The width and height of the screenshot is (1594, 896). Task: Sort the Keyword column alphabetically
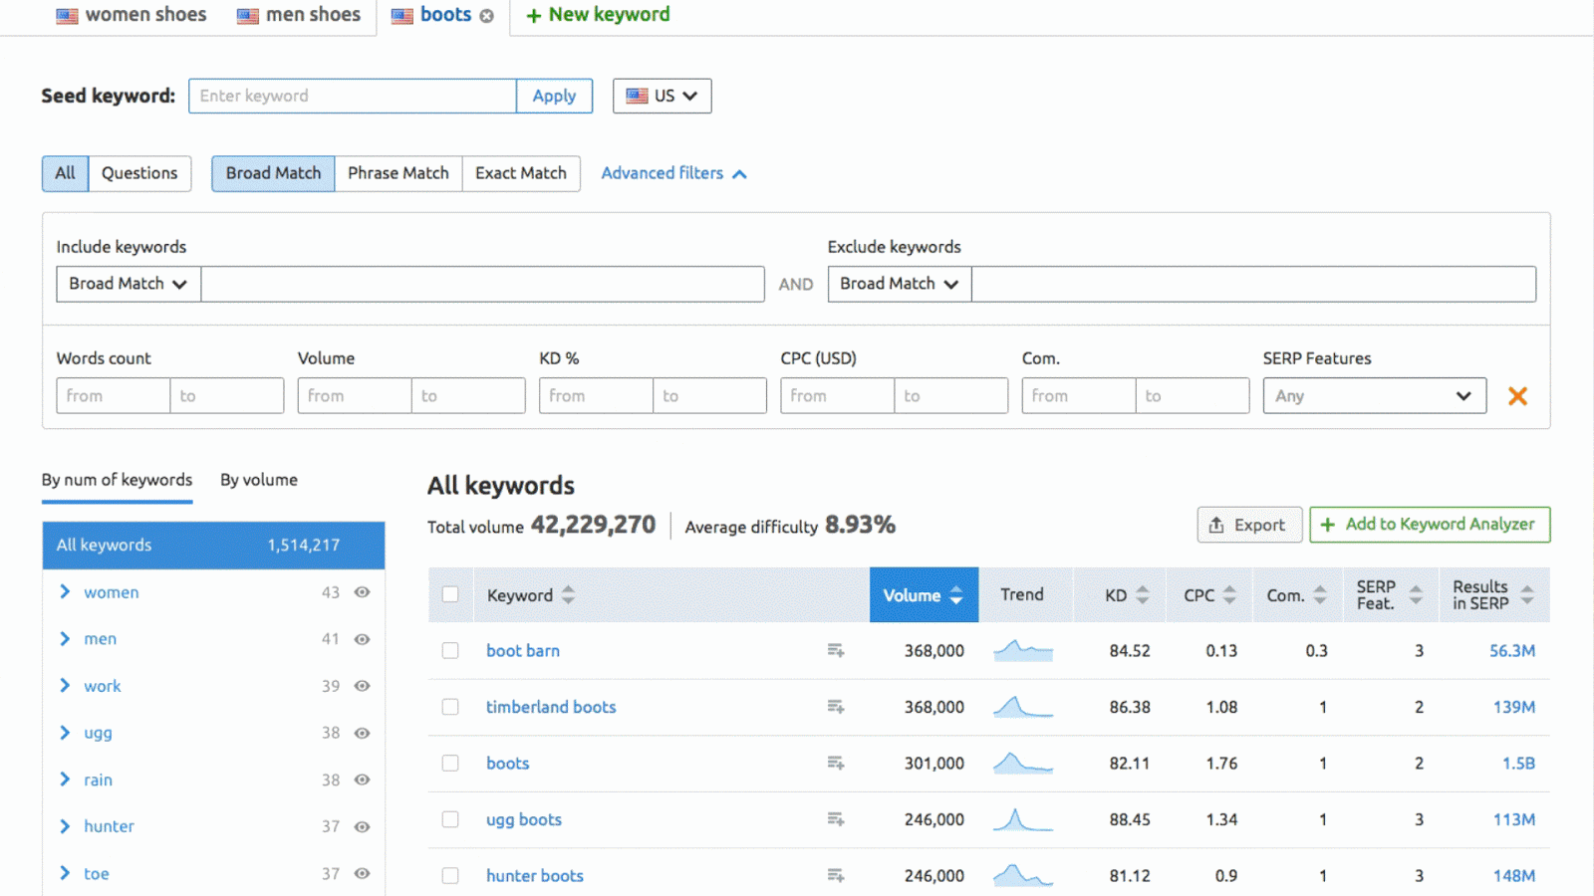tap(568, 595)
